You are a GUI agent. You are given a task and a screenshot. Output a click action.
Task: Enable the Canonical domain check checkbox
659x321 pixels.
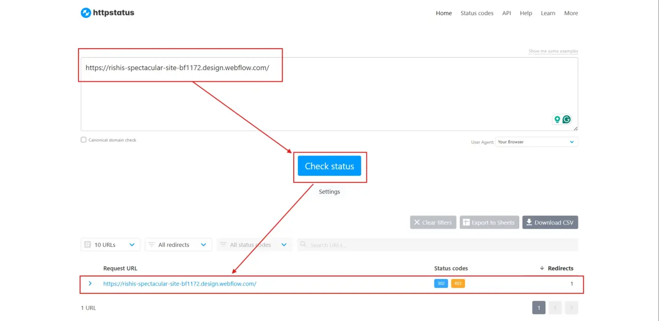point(84,140)
